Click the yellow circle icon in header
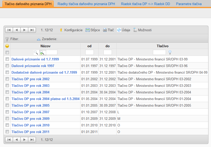Image resolution: width=211 pixels, height=147 pixels. (x=7, y=46)
